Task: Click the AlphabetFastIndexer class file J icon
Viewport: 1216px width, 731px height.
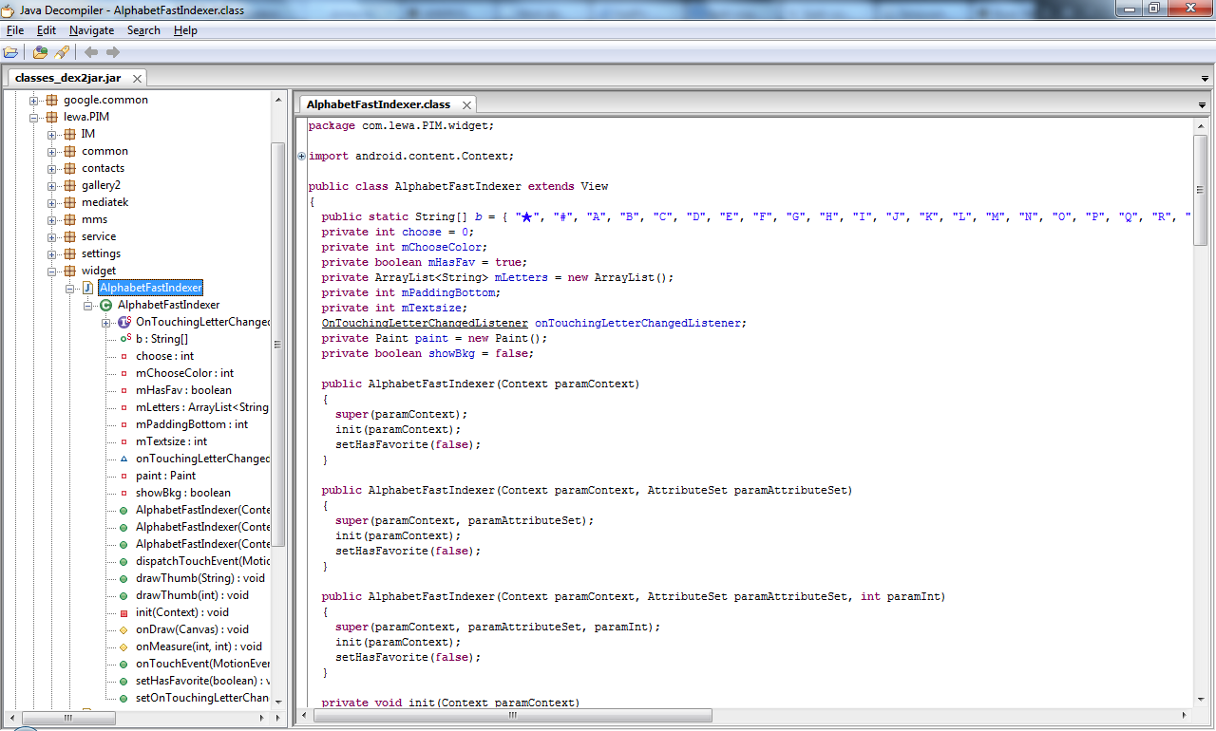Action: point(88,288)
